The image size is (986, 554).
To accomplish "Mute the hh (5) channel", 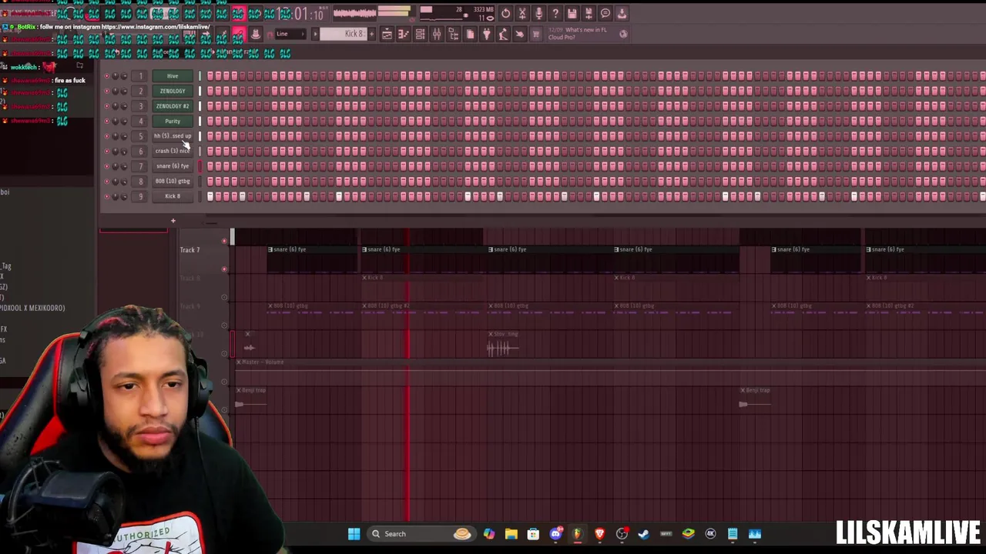I will pos(107,136).
